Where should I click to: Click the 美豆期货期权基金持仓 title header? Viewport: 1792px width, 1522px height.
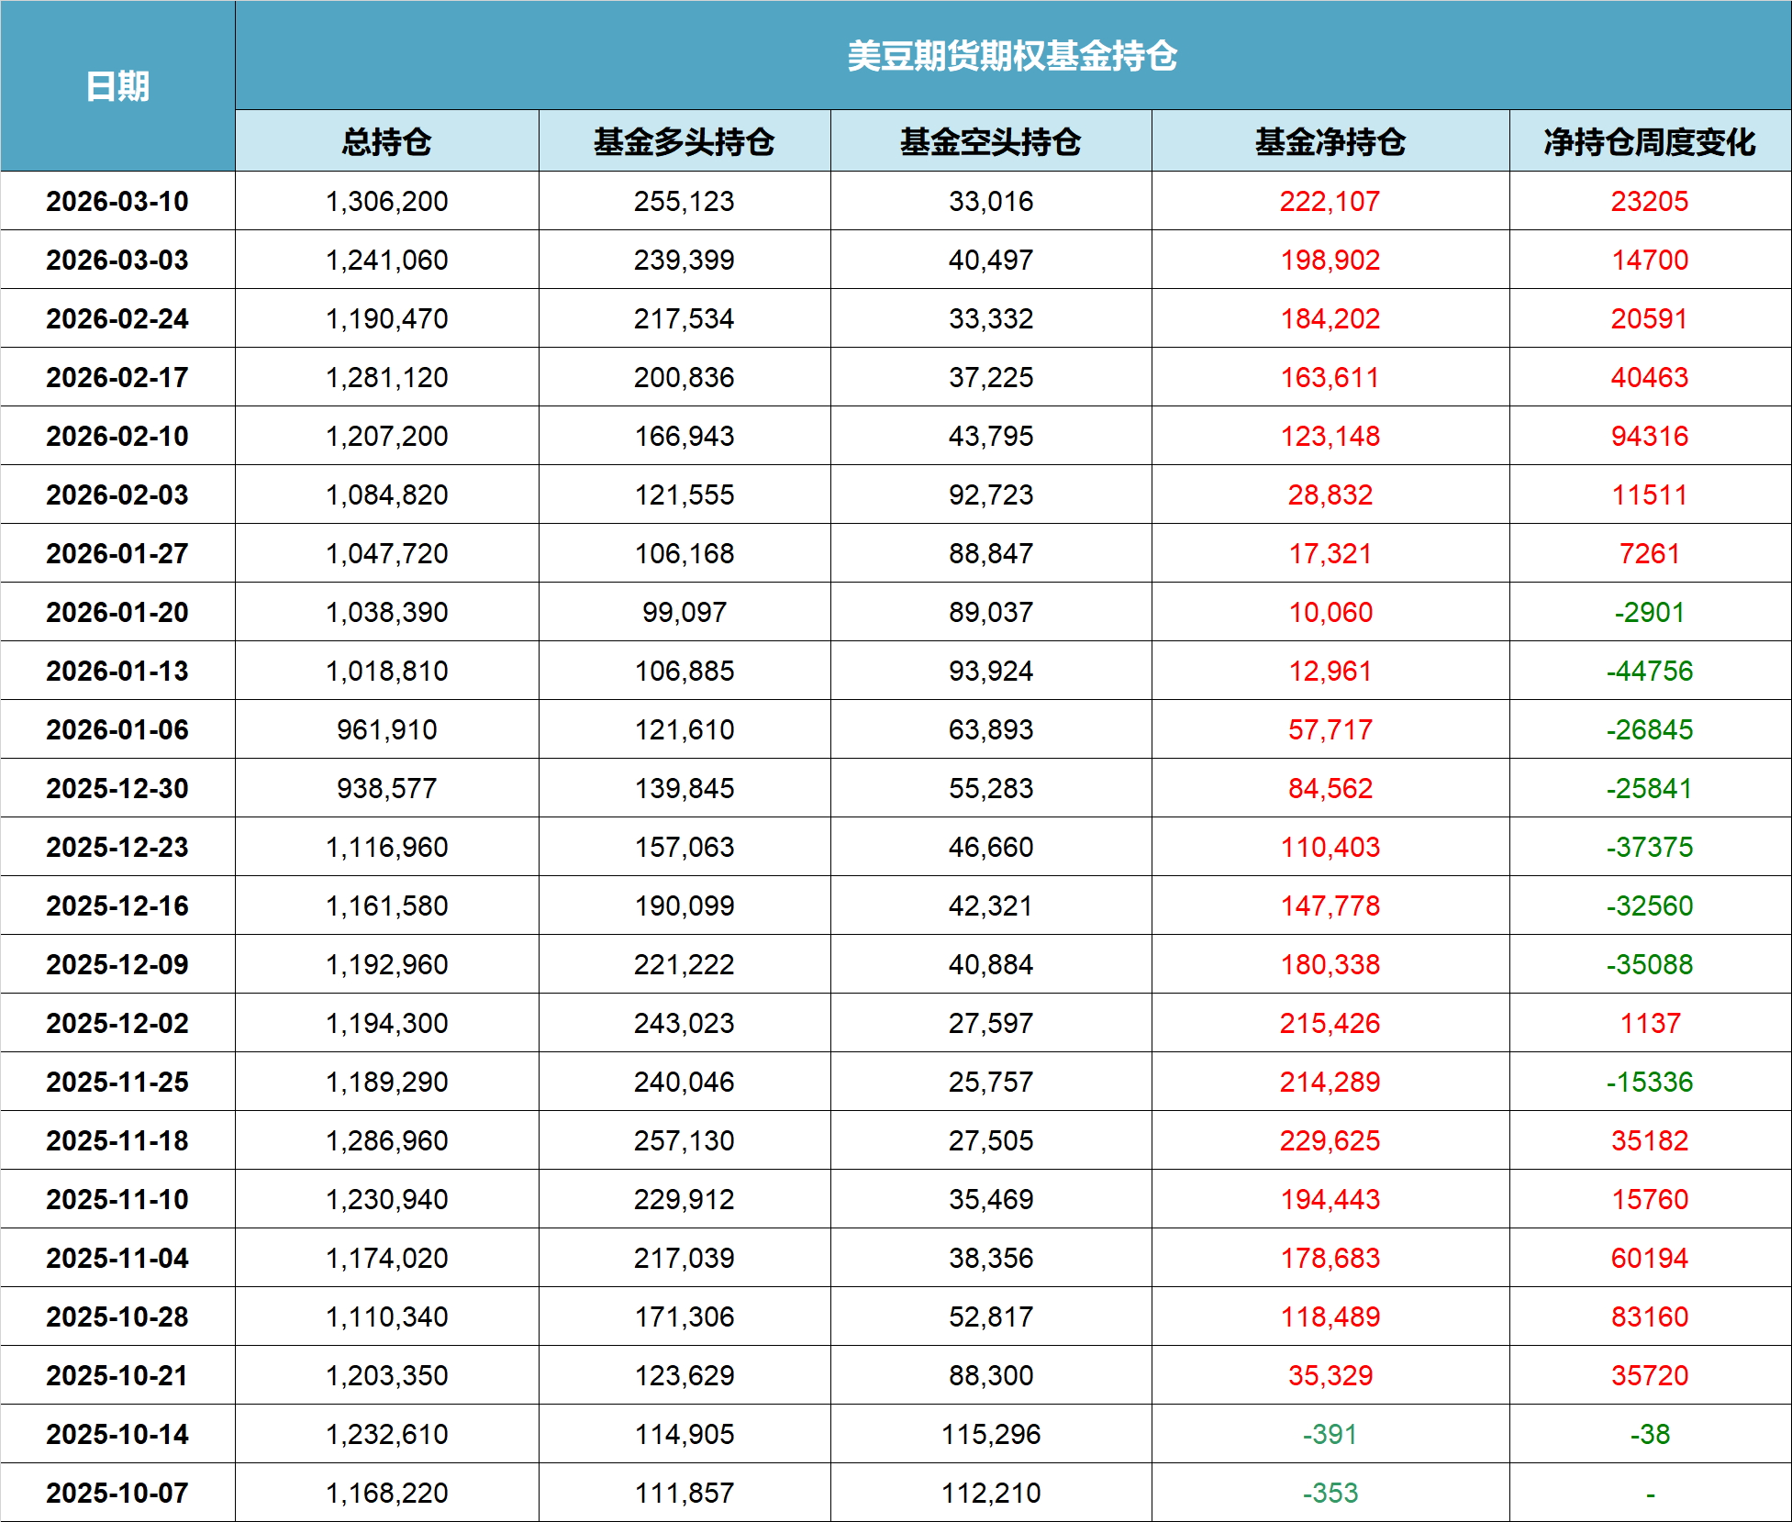1012,56
